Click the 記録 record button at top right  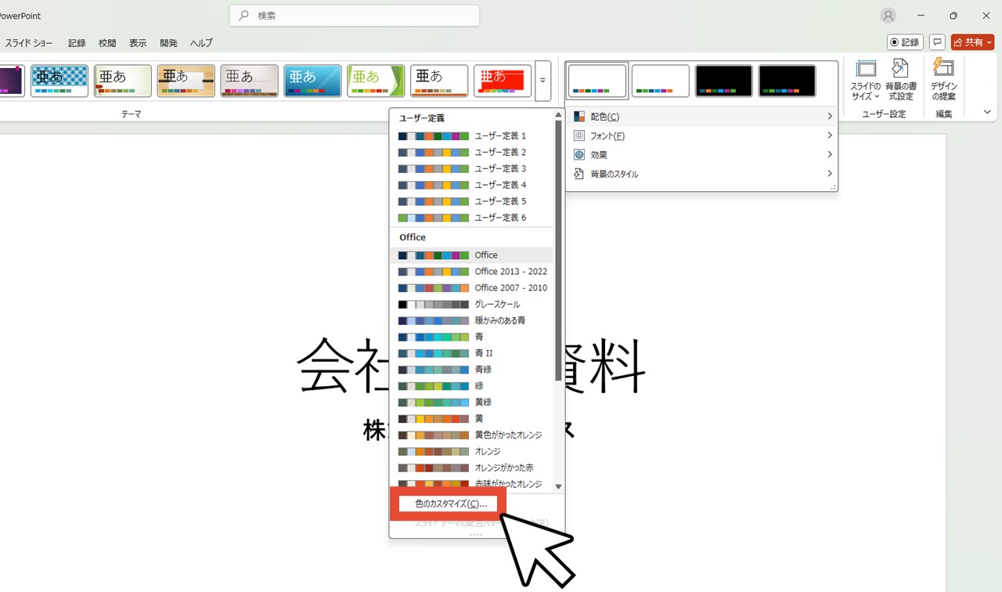[x=905, y=42]
